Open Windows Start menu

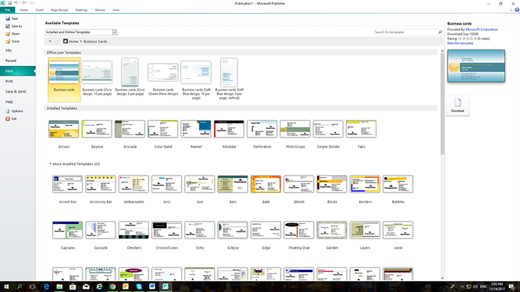[6, 287]
